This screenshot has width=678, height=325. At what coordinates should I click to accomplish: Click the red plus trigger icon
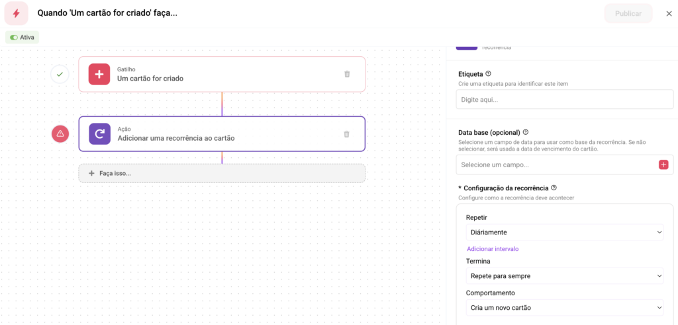coord(99,74)
